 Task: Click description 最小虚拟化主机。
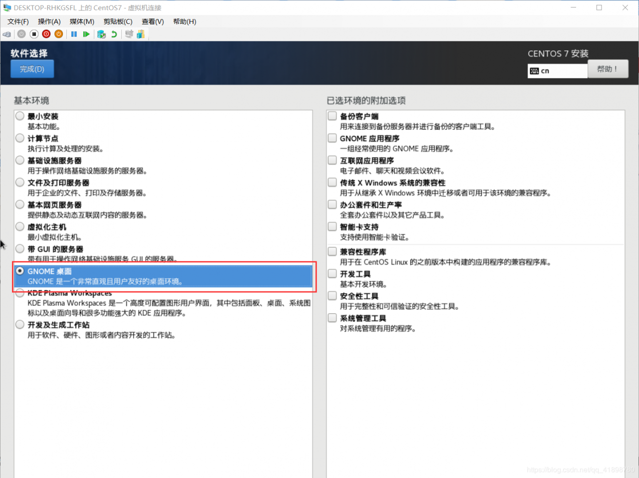tap(55, 237)
